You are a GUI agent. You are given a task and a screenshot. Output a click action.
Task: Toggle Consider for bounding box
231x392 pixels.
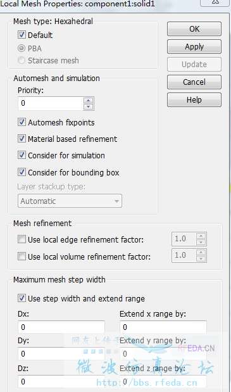tap(22, 172)
